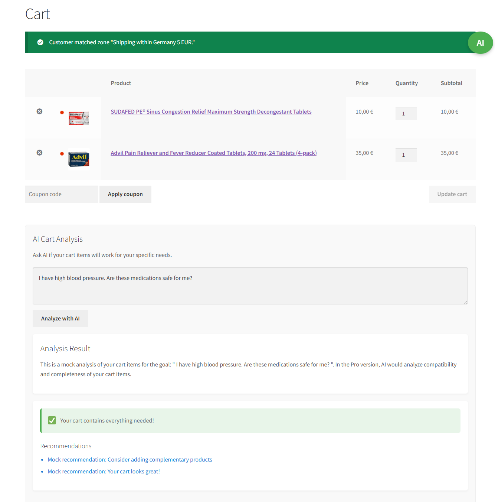The image size is (495, 502).
Task: Click Advil price 35,00 € cell
Action: coord(364,153)
